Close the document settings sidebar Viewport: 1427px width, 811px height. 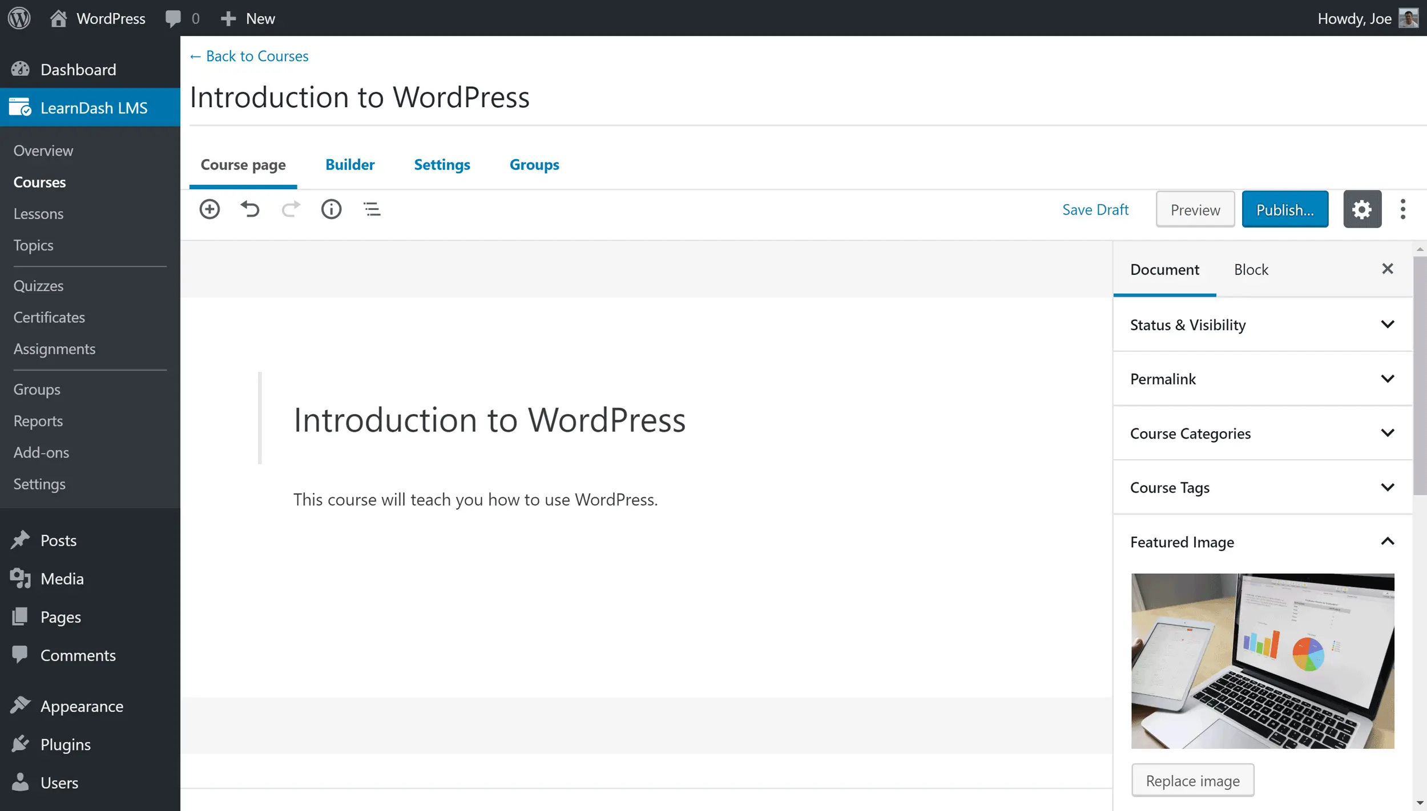(1388, 269)
